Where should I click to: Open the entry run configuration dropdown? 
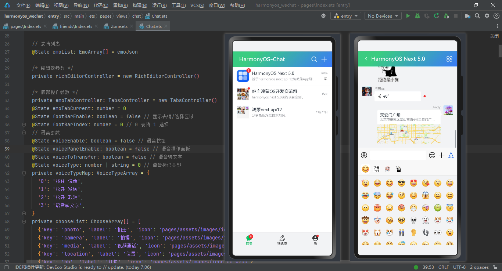[345, 16]
